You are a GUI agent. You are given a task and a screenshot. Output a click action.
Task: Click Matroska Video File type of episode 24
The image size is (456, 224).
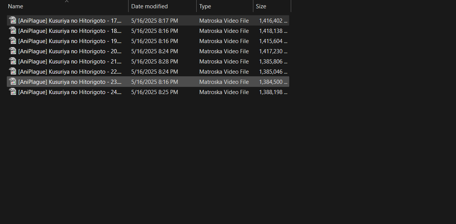[x=224, y=92]
